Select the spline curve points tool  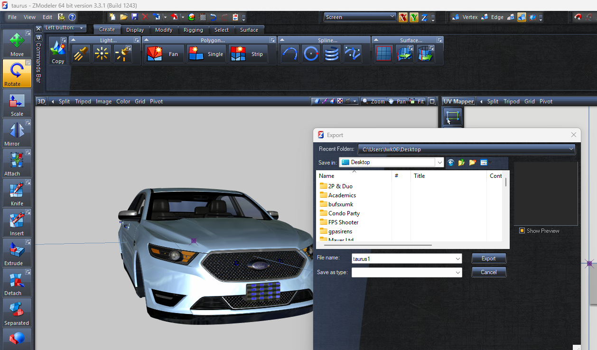coord(353,54)
